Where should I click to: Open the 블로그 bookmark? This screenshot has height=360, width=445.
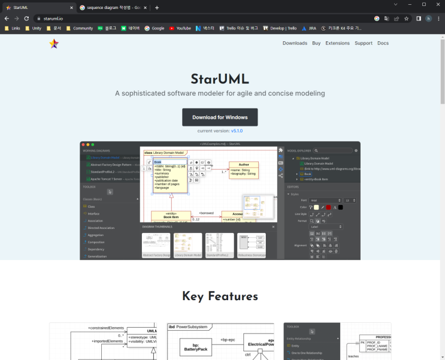pos(107,28)
